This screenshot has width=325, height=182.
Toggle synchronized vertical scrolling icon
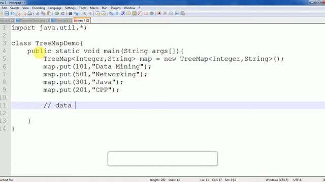click(97, 14)
